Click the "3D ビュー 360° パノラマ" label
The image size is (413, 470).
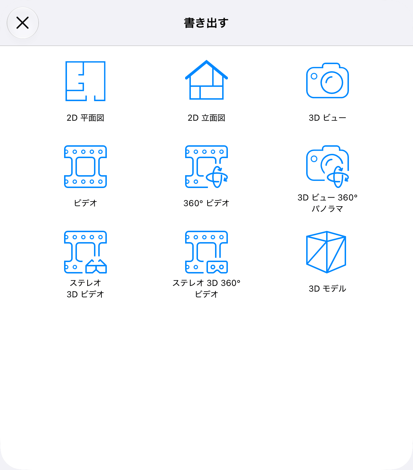click(x=328, y=203)
